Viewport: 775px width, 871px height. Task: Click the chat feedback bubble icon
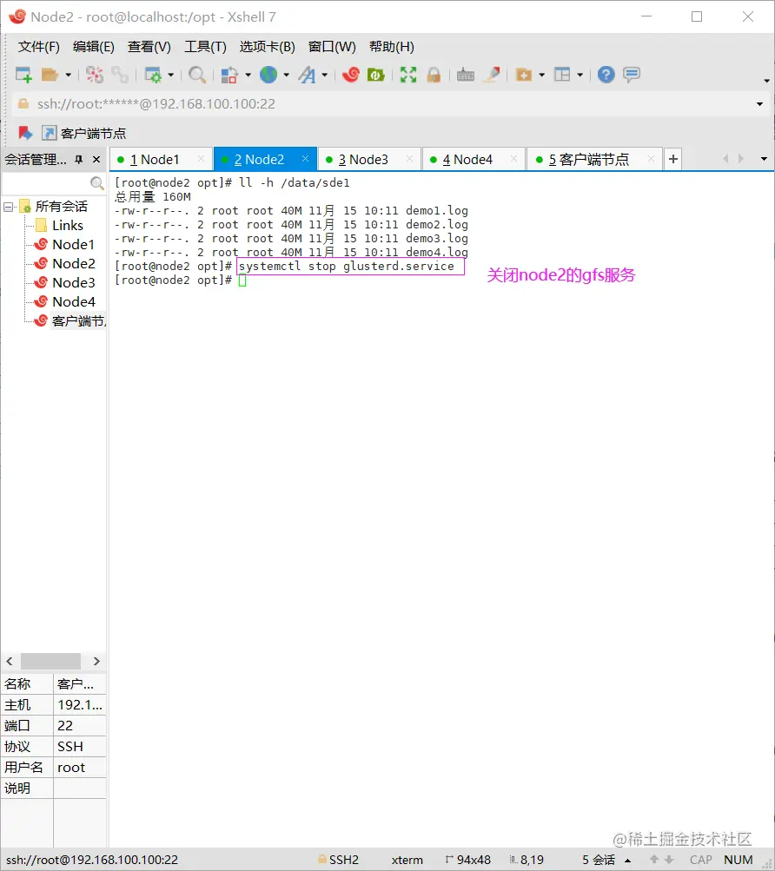pyautogui.click(x=632, y=75)
